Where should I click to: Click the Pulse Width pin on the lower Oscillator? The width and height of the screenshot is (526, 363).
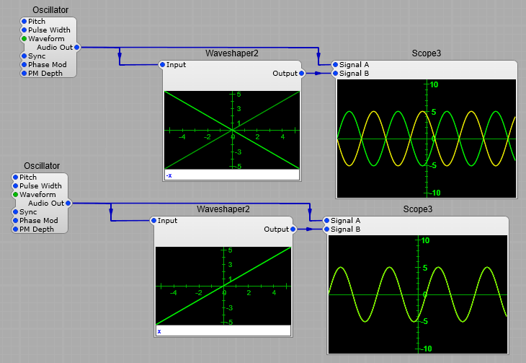pos(15,186)
